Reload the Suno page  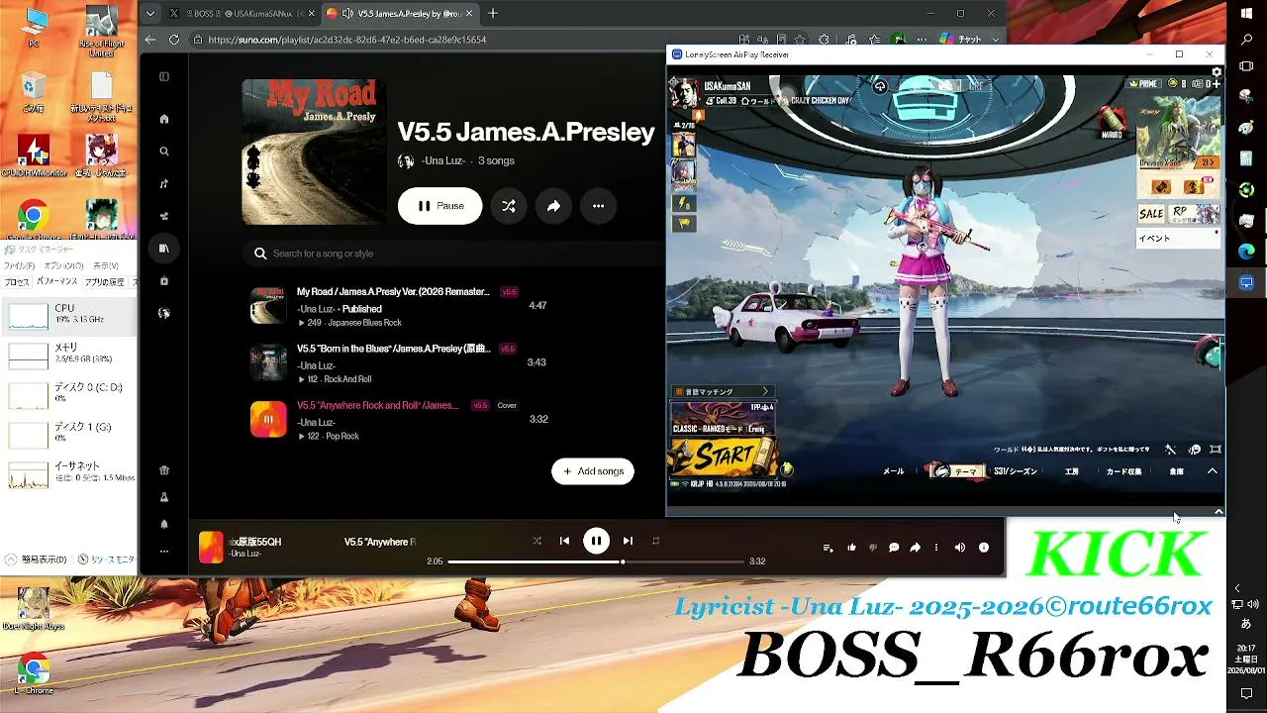click(x=174, y=40)
